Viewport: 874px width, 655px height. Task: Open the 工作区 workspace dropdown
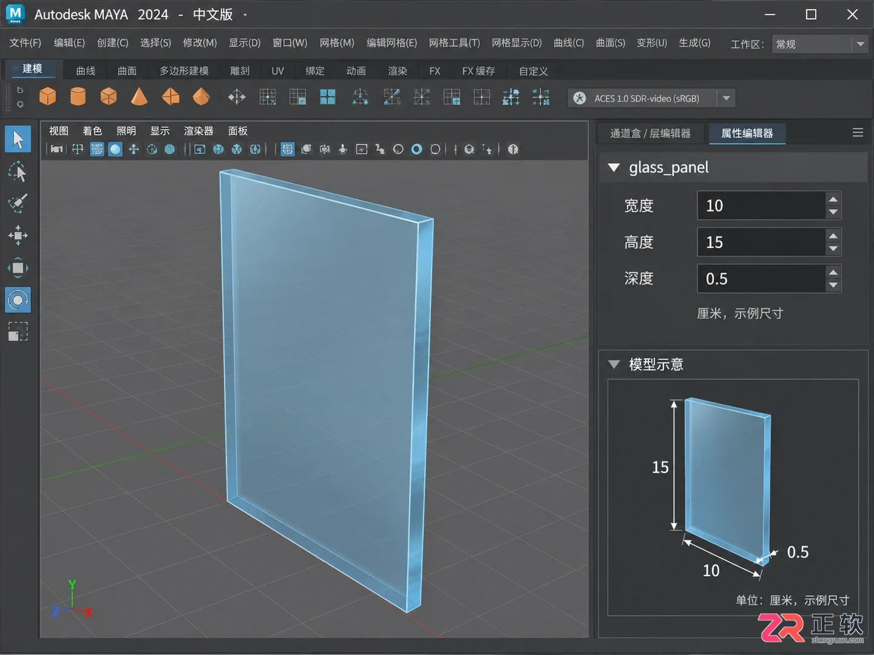(819, 44)
